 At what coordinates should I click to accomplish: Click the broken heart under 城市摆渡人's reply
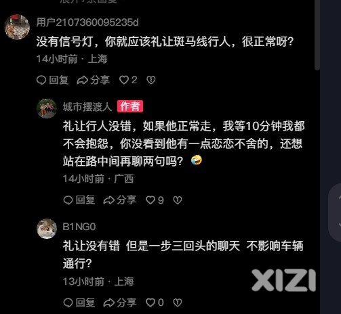pyautogui.click(x=178, y=200)
